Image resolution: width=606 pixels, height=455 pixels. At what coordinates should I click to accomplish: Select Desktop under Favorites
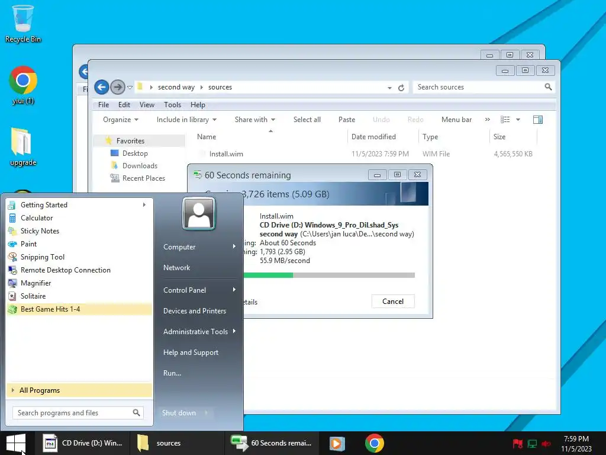135,153
